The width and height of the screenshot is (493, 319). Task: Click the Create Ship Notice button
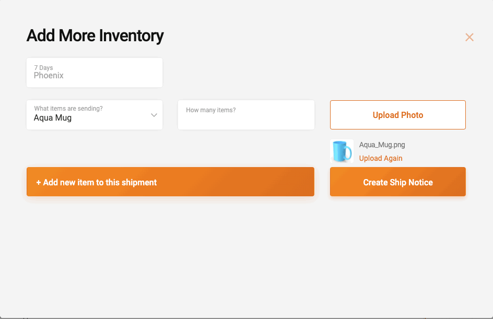397,182
